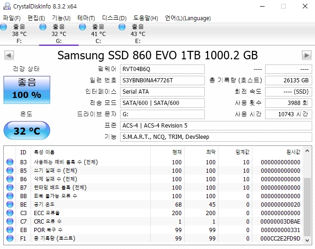Screen dimensions: 315x249
Task: Click the interface field Serial ATA
Action: pyautogui.click(x=162, y=92)
